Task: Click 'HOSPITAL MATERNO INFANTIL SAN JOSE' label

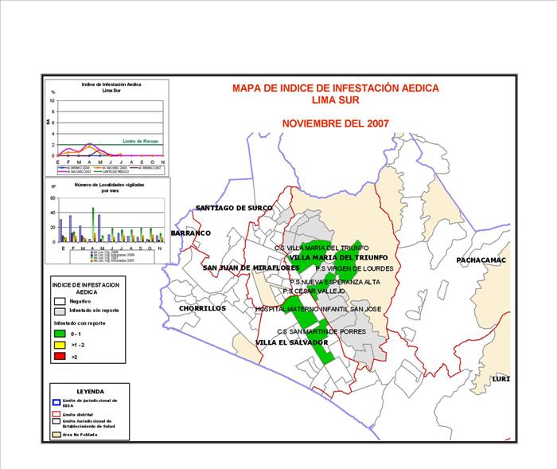Action: [x=318, y=309]
